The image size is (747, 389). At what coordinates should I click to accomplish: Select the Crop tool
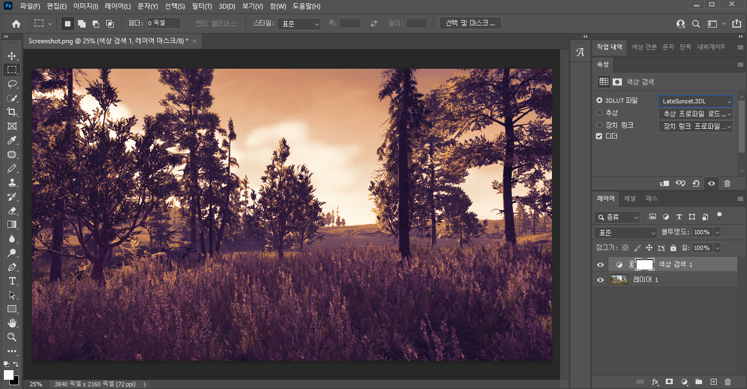coord(12,112)
